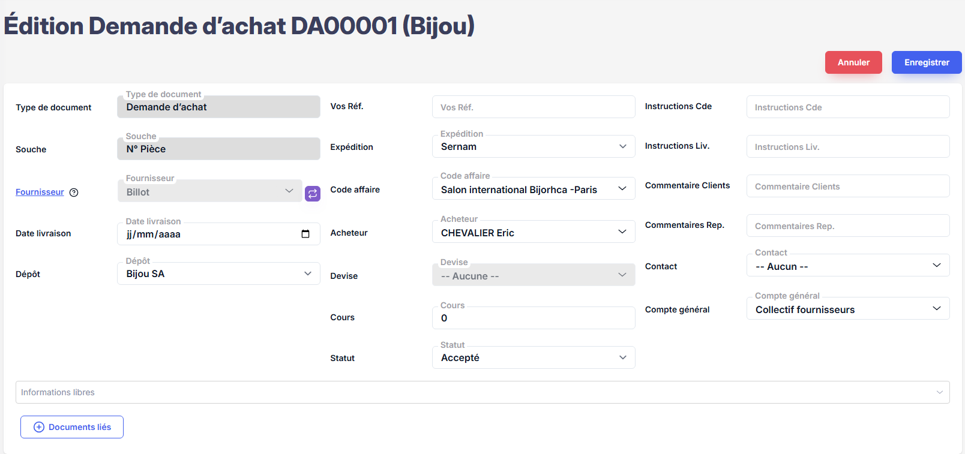965x454 pixels.
Task: Open the Compte général dropdown
Action: pyautogui.click(x=847, y=309)
